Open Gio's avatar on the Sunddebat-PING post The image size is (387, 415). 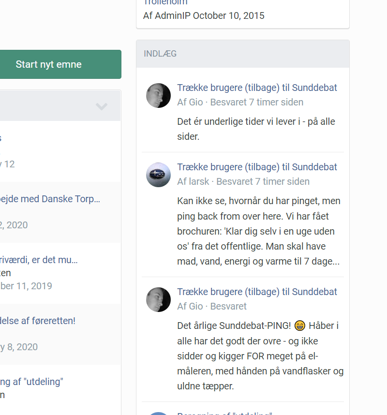point(158,299)
